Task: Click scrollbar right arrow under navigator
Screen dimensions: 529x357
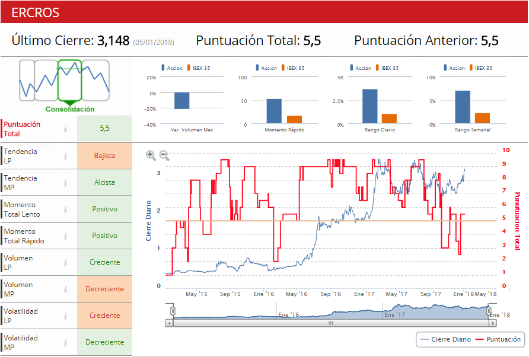Action: point(493,323)
